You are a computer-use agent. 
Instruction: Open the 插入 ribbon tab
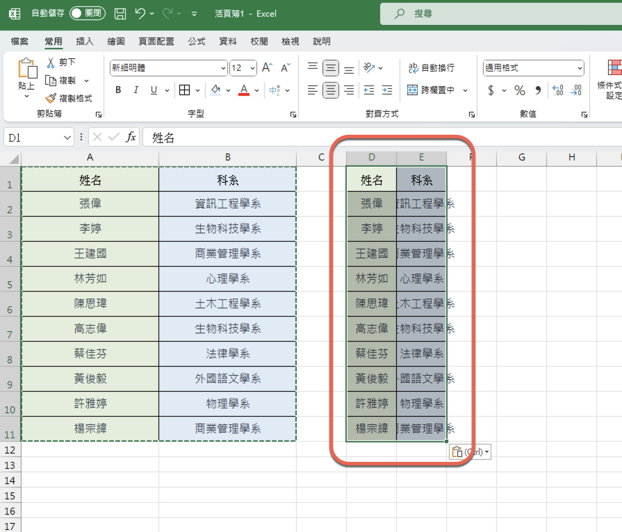pyautogui.click(x=85, y=42)
